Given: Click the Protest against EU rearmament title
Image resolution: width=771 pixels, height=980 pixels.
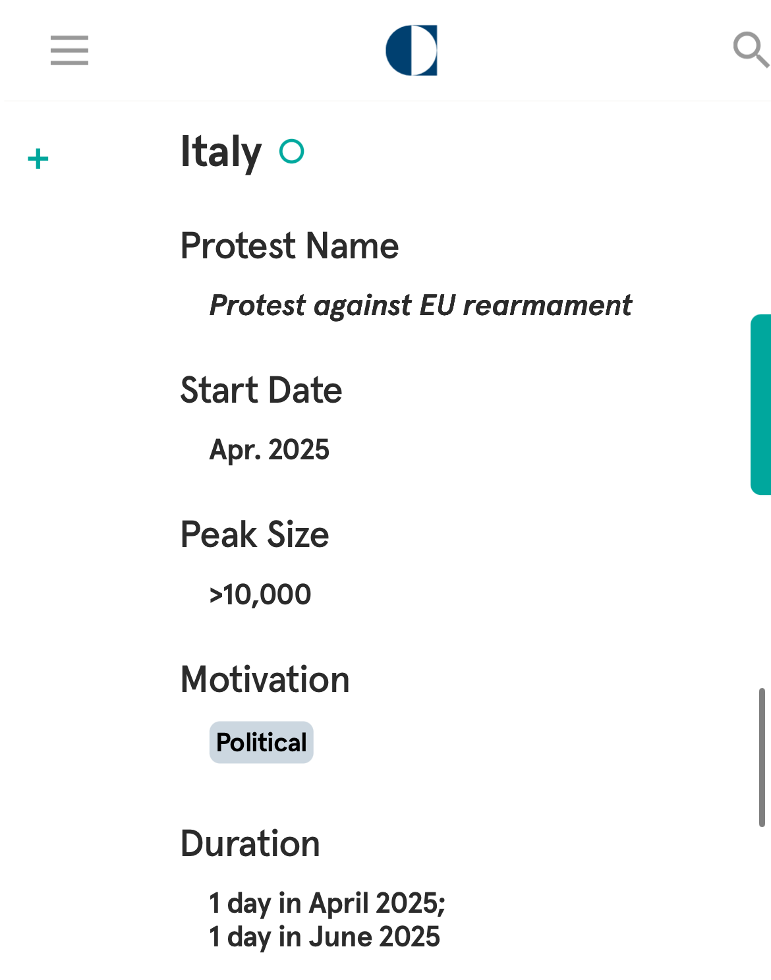Looking at the screenshot, I should (420, 305).
